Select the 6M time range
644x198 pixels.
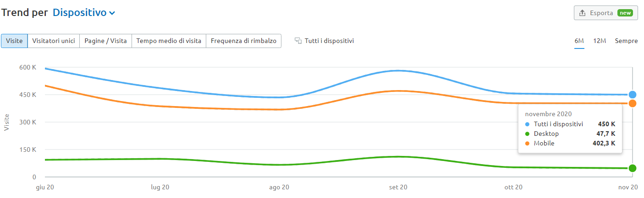tap(579, 41)
